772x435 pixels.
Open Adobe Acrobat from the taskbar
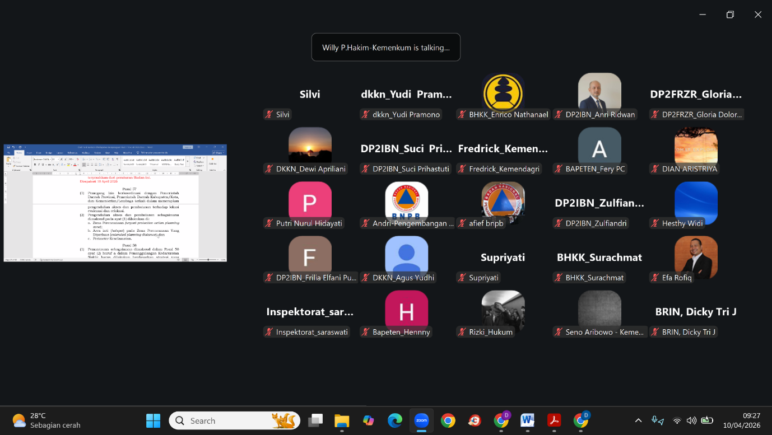(x=554, y=420)
